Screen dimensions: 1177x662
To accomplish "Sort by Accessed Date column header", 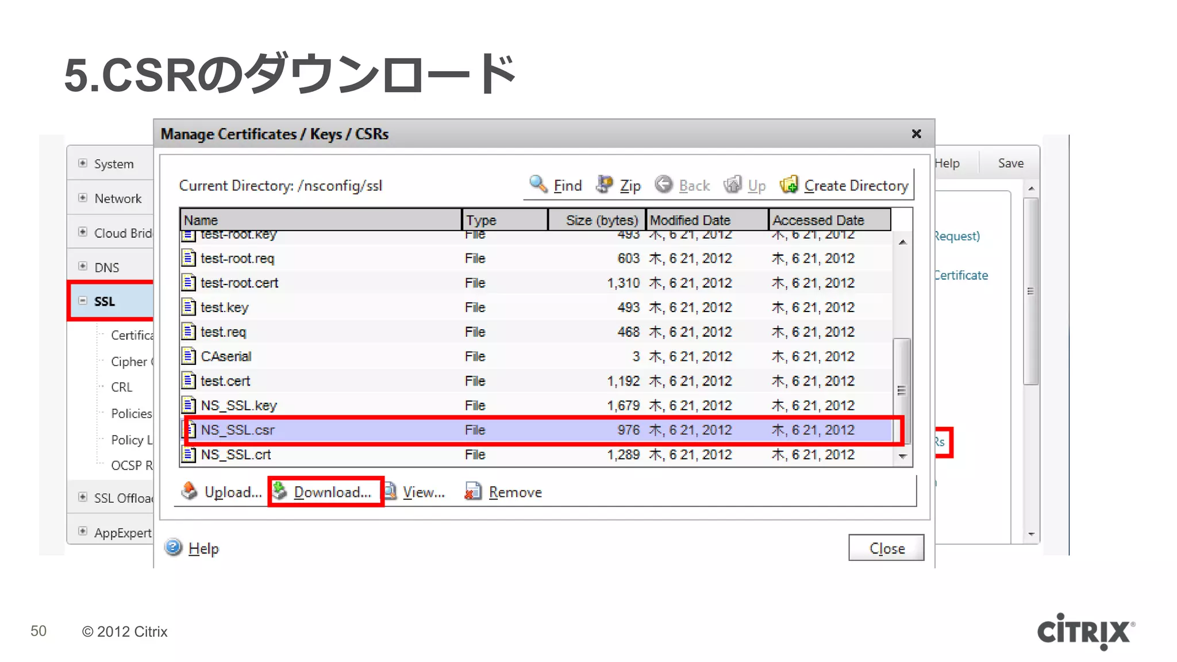I will point(830,220).
